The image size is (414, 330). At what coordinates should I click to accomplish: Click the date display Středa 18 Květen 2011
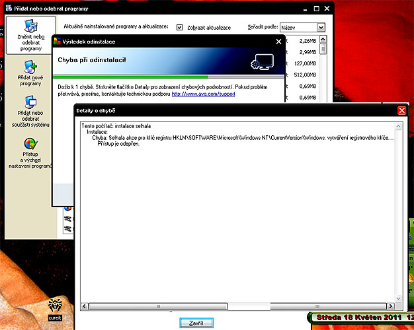click(x=359, y=317)
